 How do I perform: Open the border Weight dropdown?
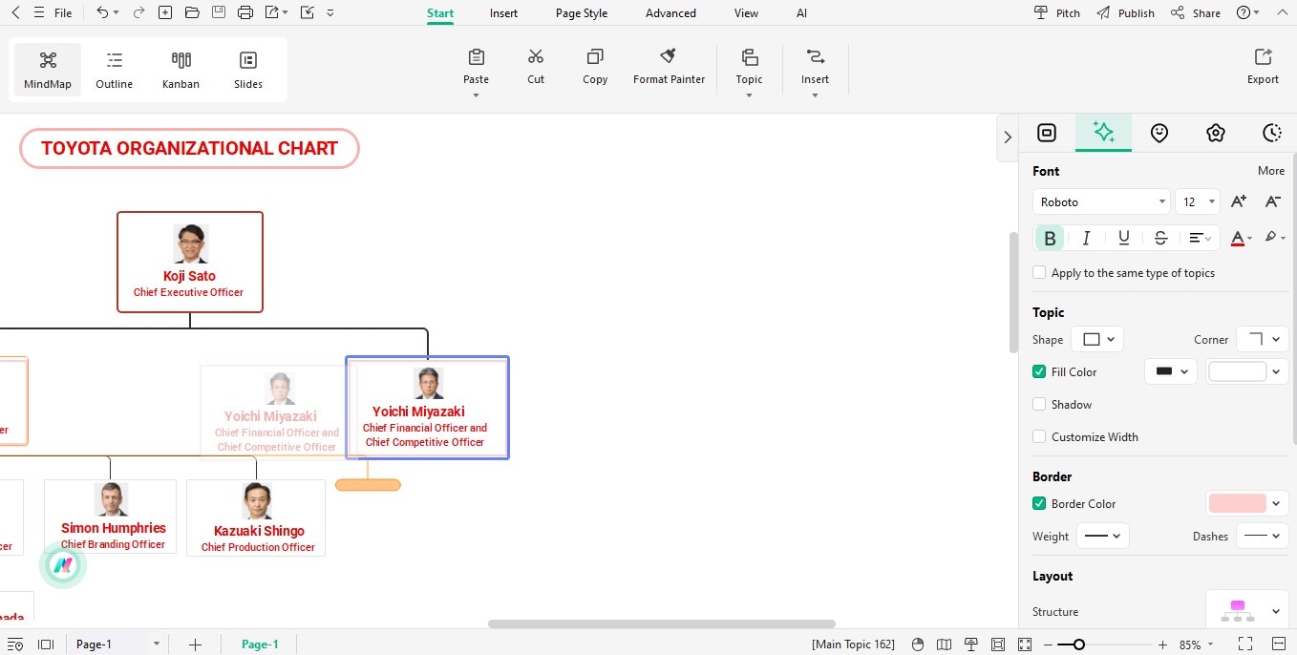1103,536
